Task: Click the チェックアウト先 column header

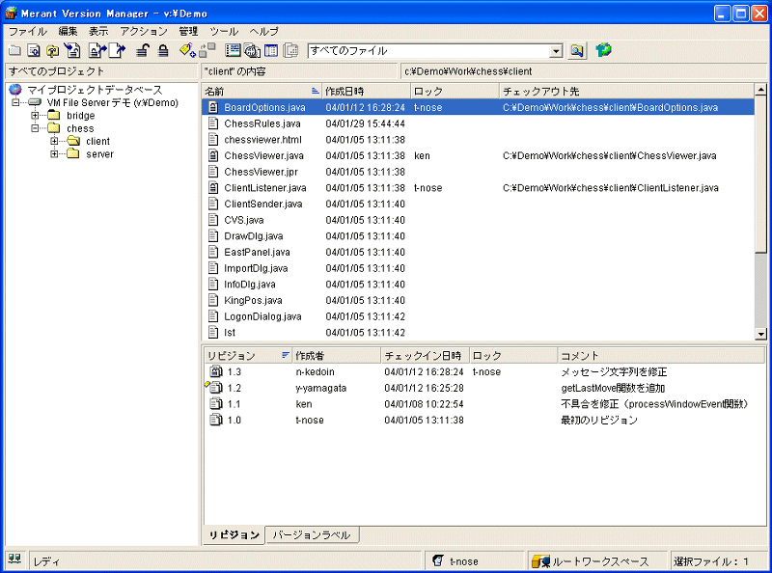Action: tap(626, 91)
